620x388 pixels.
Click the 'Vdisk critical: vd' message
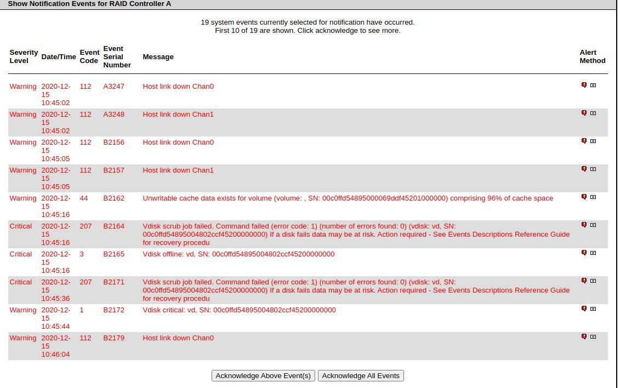(239, 310)
